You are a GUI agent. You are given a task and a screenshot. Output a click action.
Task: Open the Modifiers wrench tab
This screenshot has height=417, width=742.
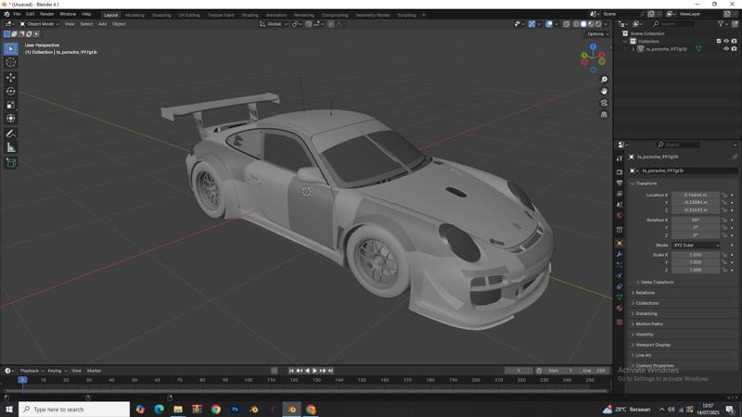620,254
